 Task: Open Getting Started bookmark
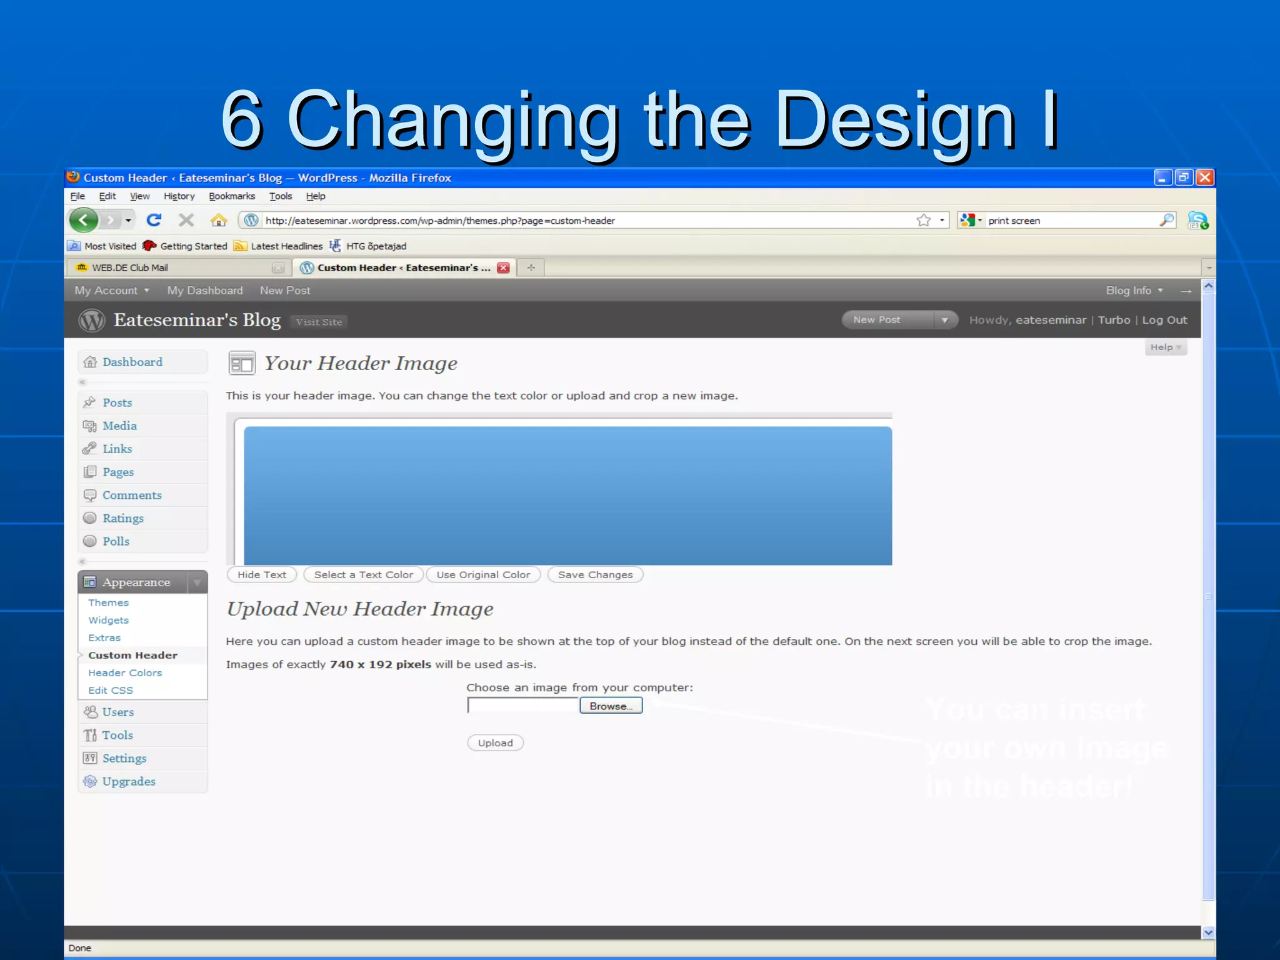point(185,246)
